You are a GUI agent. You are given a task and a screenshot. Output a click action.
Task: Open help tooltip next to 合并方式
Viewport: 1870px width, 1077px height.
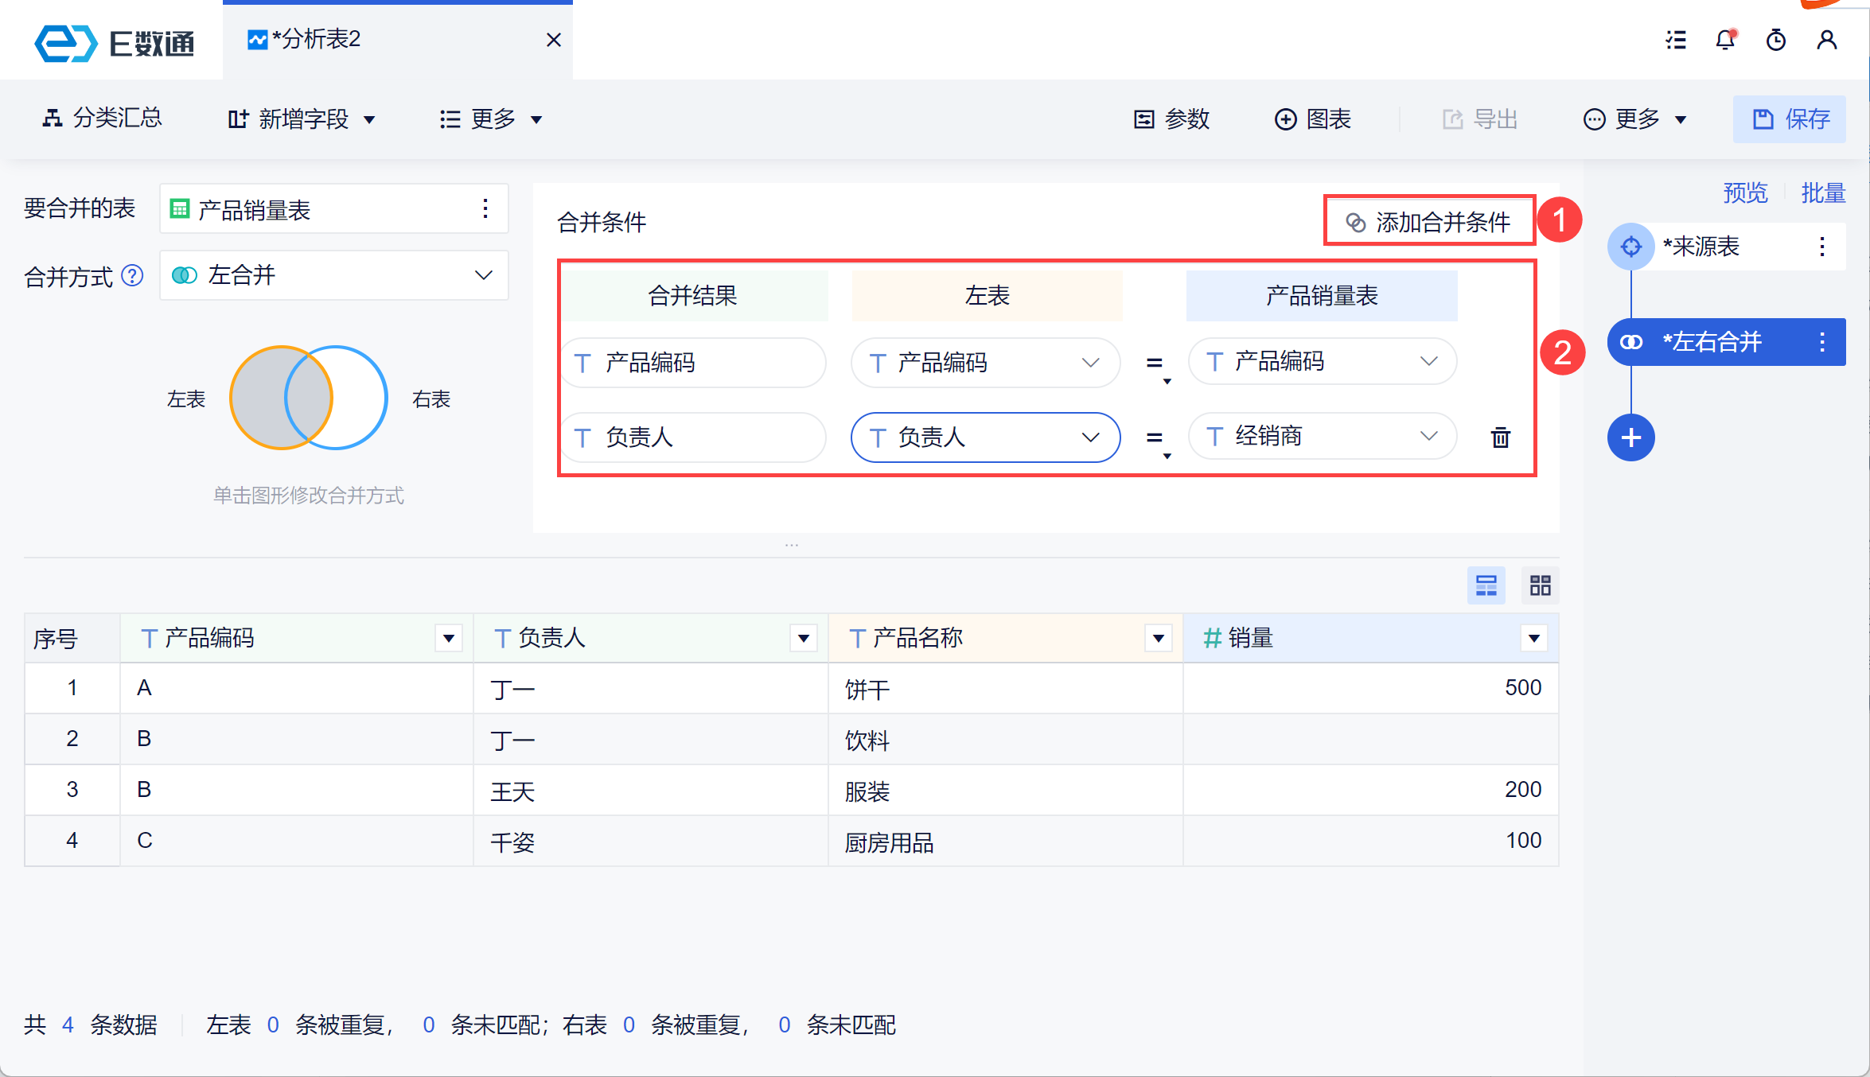pos(132,276)
